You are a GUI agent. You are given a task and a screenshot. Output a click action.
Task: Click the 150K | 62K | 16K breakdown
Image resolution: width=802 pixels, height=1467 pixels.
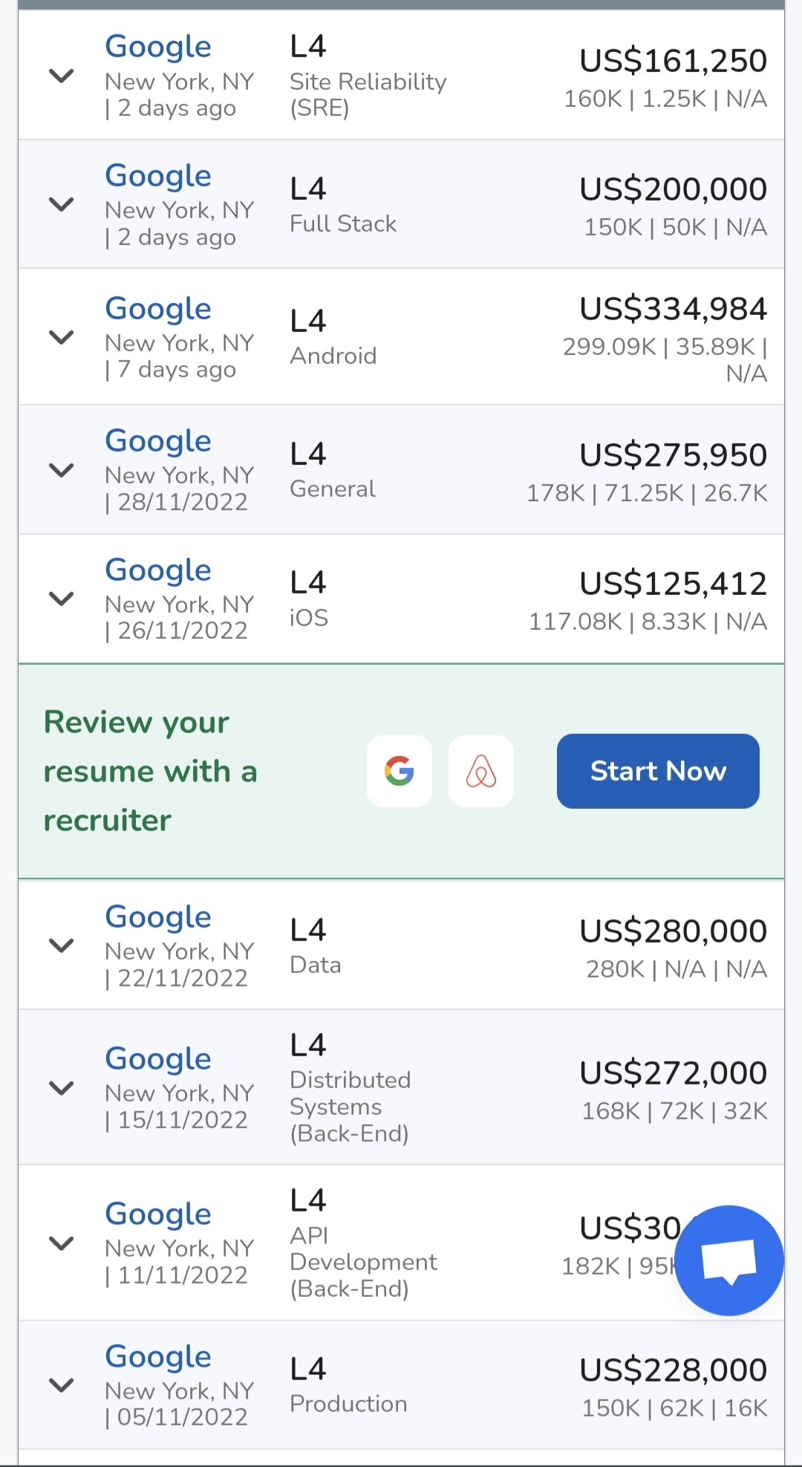click(674, 1408)
